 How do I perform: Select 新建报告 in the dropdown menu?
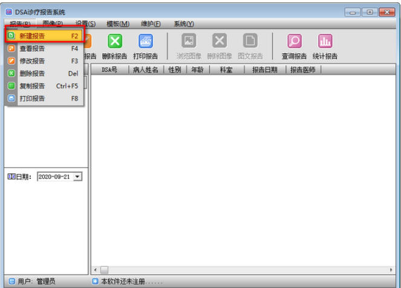click(x=44, y=36)
